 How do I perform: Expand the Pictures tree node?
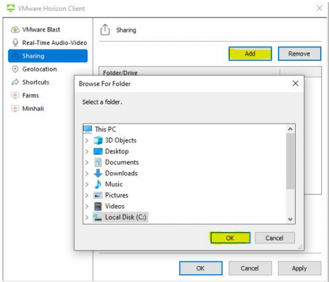click(87, 195)
